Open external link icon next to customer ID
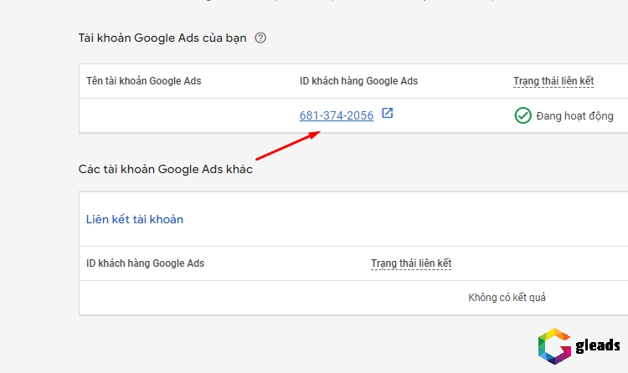Screen dimensions: 628x373 pos(387,114)
